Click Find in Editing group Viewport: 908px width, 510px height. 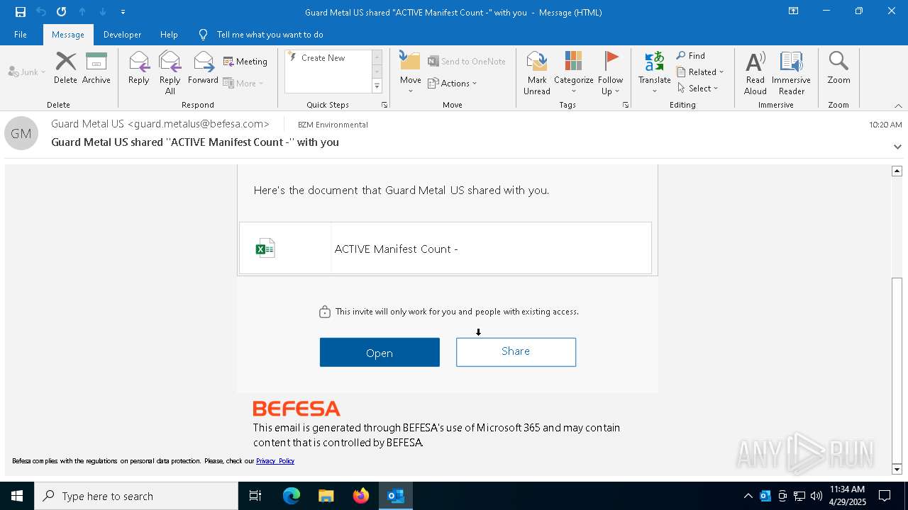(691, 56)
